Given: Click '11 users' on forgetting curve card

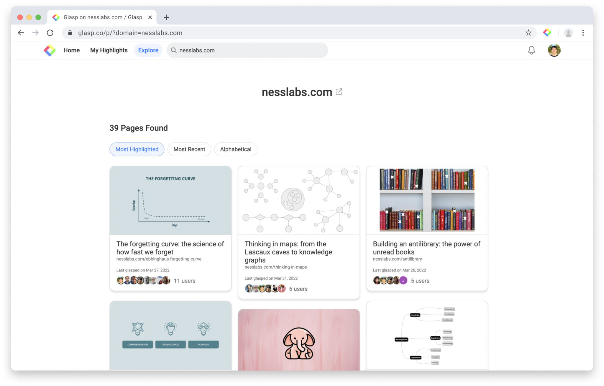Looking at the screenshot, I should (185, 281).
